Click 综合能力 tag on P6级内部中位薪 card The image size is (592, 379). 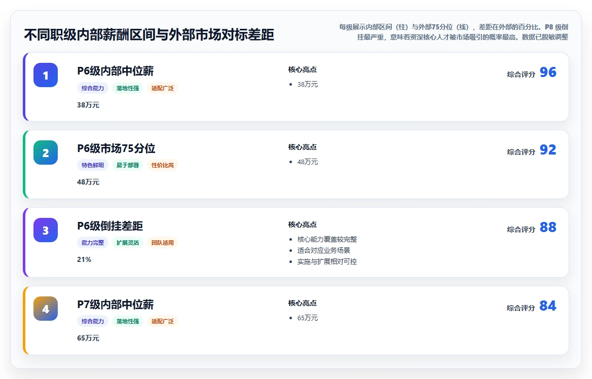pos(92,88)
